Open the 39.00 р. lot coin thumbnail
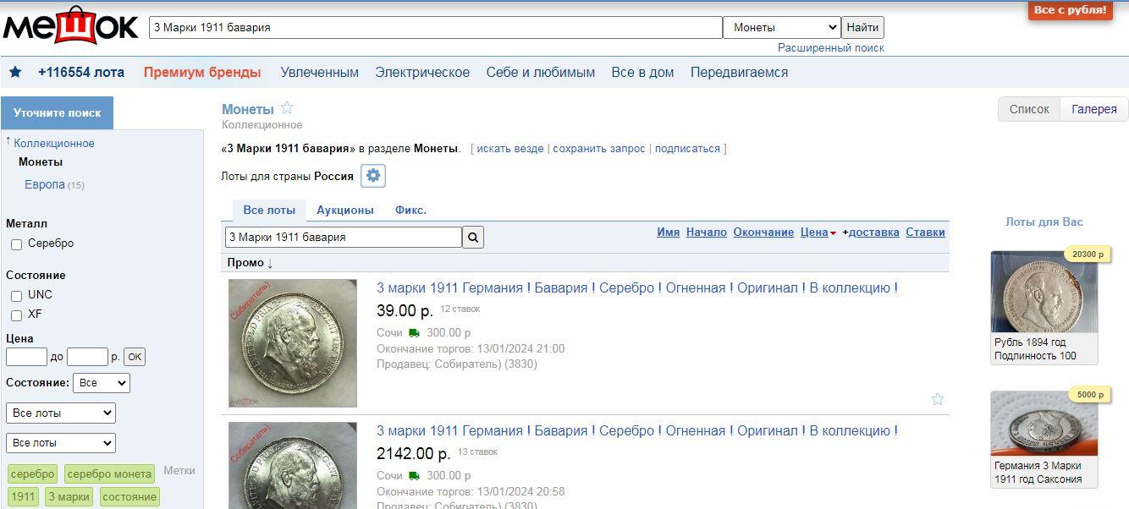 point(293,343)
